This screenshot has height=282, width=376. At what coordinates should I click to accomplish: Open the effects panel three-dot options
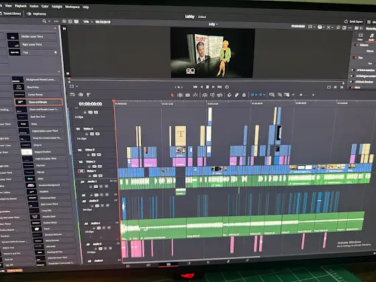(56, 21)
